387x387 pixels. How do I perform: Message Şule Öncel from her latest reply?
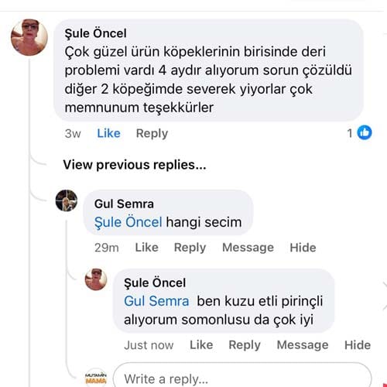coord(303,345)
